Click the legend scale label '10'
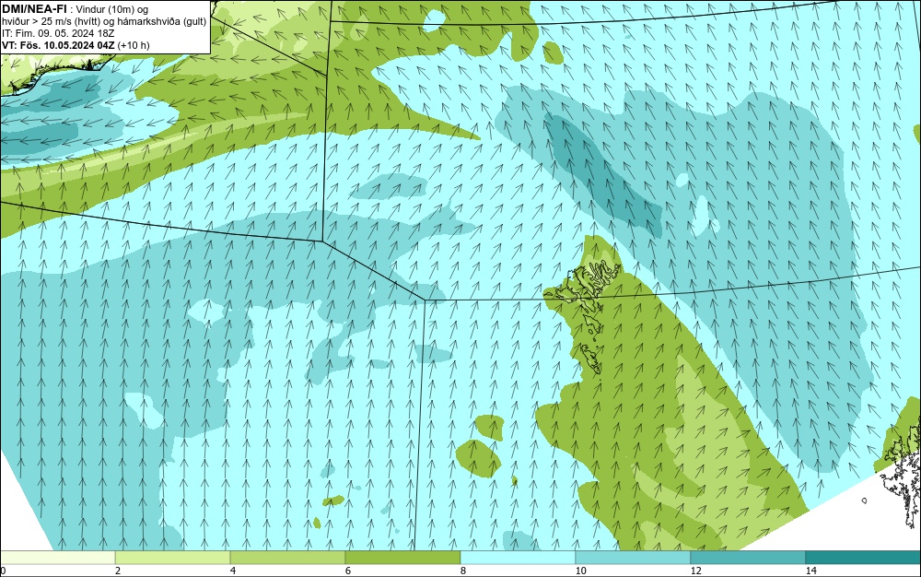Screen dimensions: 921x577 (x=581, y=571)
